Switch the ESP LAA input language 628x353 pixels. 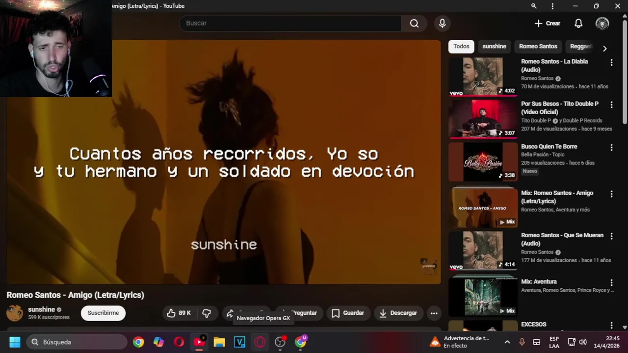click(554, 342)
